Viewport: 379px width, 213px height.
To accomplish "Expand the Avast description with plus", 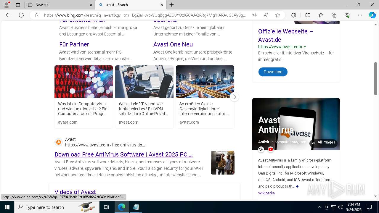I will tap(297, 186).
